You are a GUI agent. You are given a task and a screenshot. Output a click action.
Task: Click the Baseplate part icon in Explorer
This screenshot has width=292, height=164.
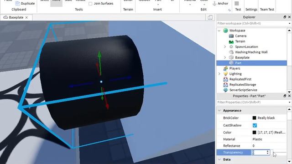tap(231, 57)
